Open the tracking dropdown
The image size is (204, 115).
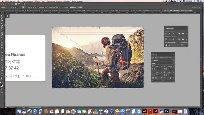[x=173, y=69]
